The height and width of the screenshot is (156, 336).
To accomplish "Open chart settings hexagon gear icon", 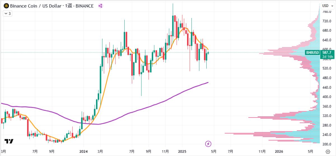I will click(328, 152).
